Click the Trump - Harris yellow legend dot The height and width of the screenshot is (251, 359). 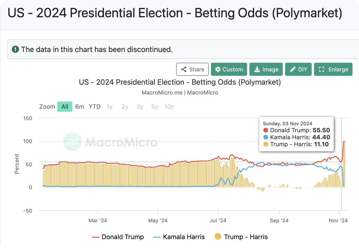218,237
